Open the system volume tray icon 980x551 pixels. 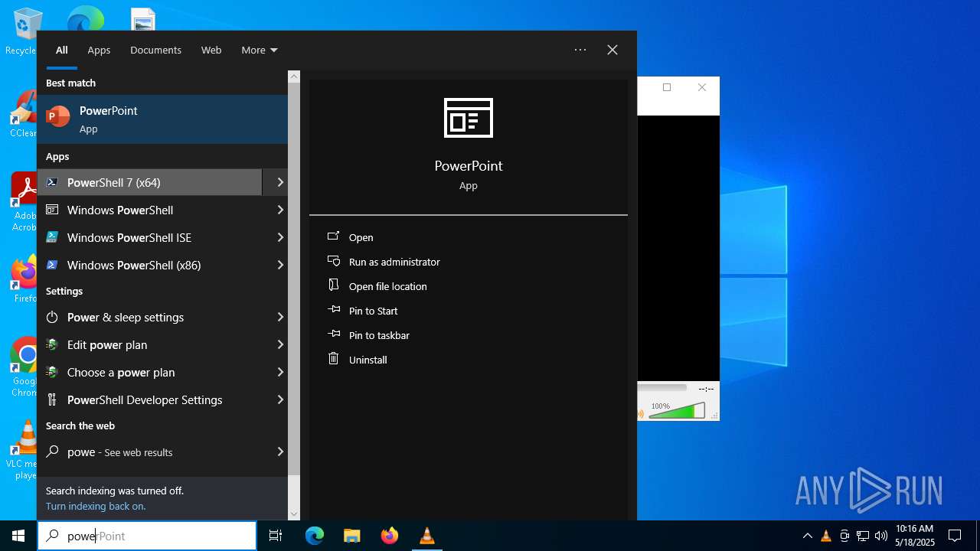point(880,536)
